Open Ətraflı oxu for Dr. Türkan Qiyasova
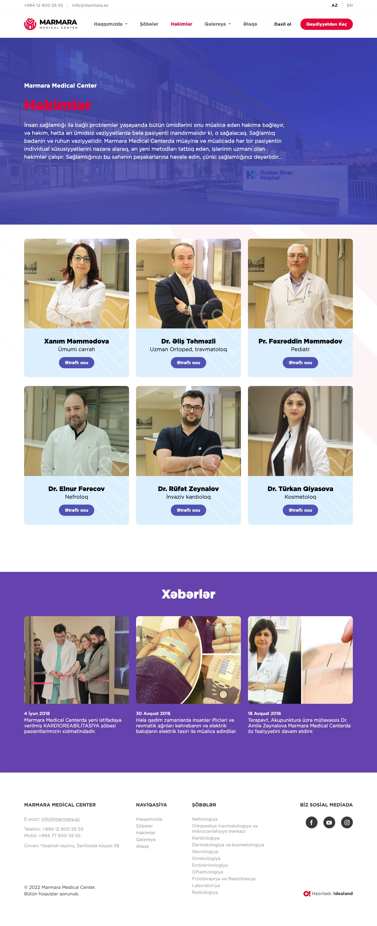This screenshot has width=377, height=926. tap(300, 510)
